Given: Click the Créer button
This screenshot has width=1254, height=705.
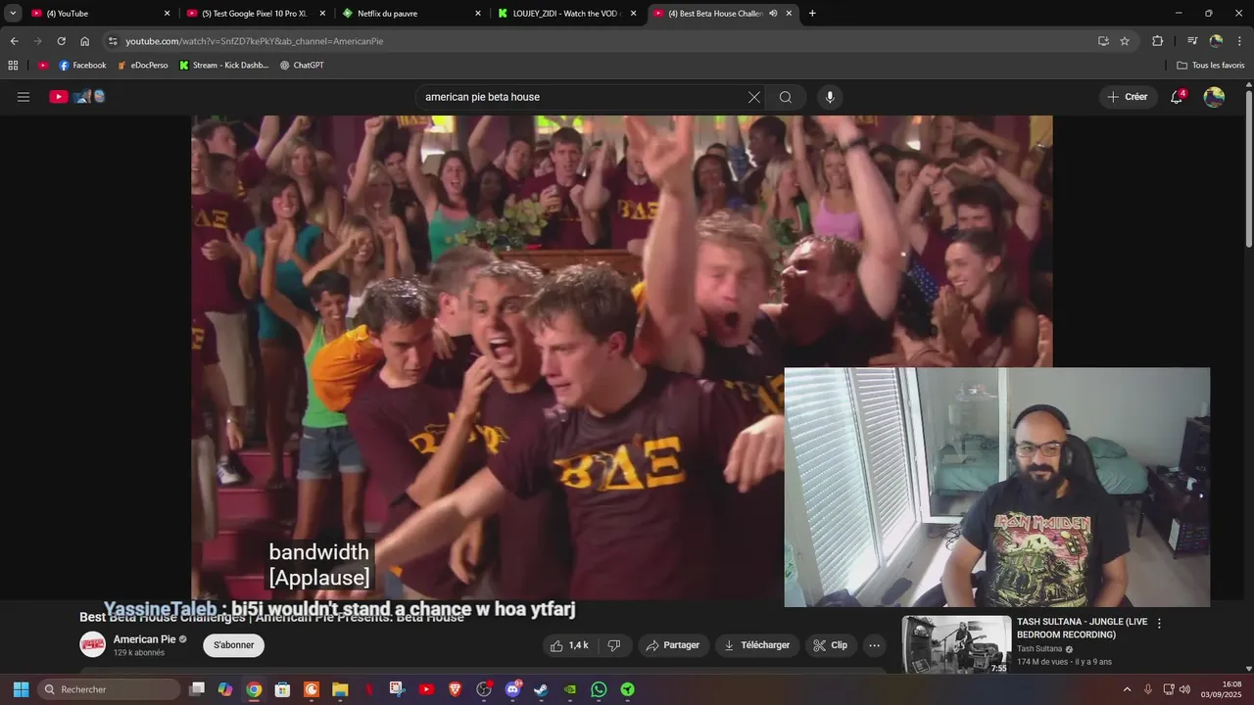Looking at the screenshot, I should pyautogui.click(x=1127, y=97).
